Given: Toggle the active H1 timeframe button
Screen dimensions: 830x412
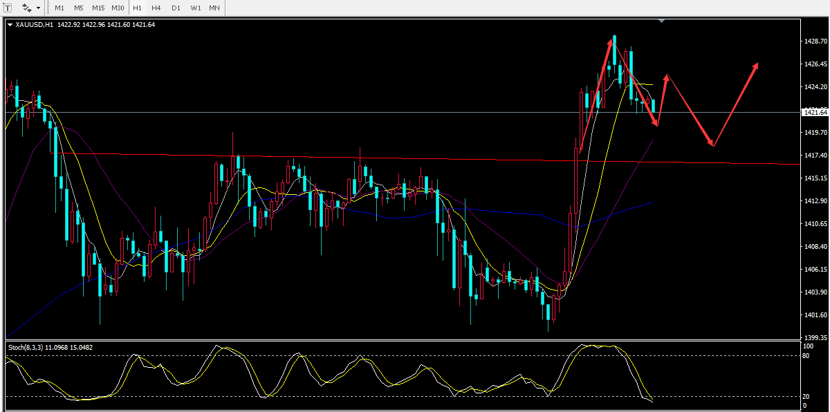Looking at the screenshot, I should pyautogui.click(x=137, y=8).
